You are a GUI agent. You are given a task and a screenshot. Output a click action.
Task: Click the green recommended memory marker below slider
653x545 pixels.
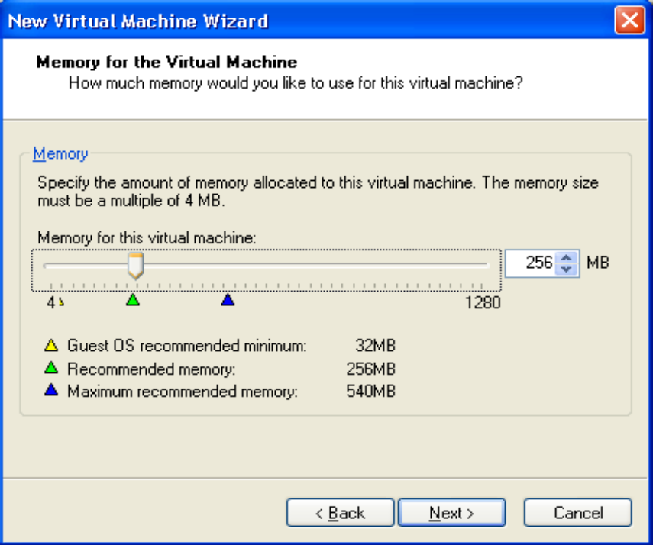[x=133, y=301]
